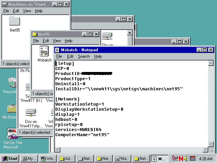Screen dimensions: 217x163
Task: Click the 'ProductType=1' line
Action: 73,79
